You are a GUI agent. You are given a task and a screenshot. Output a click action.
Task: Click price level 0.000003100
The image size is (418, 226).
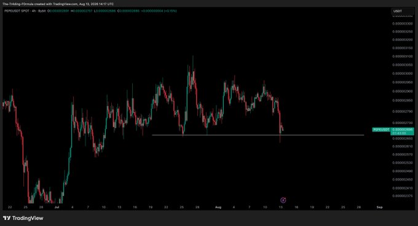pyautogui.click(x=403, y=56)
